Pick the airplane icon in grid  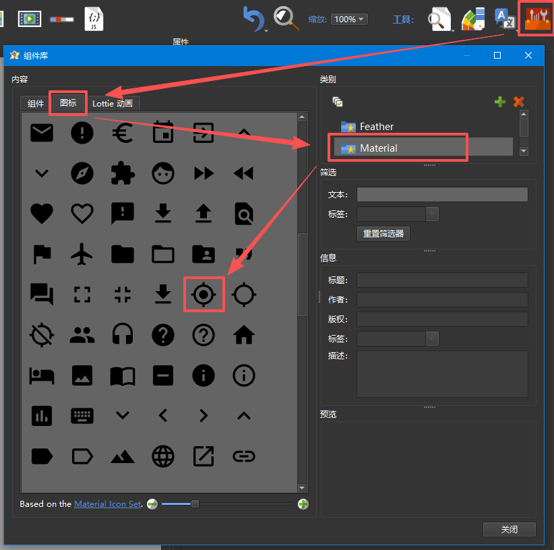point(82,254)
